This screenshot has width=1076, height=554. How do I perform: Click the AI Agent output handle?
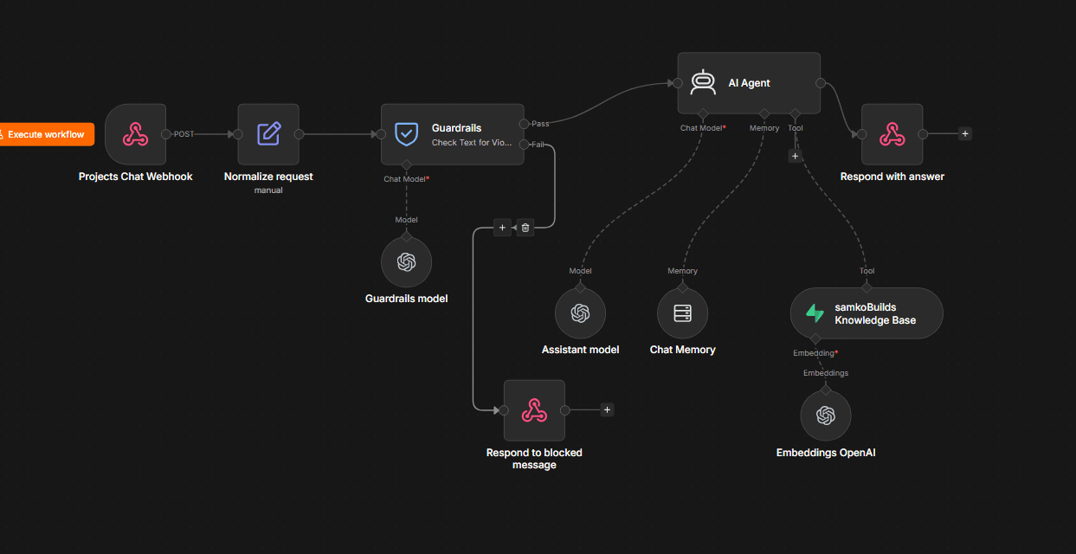pos(820,83)
